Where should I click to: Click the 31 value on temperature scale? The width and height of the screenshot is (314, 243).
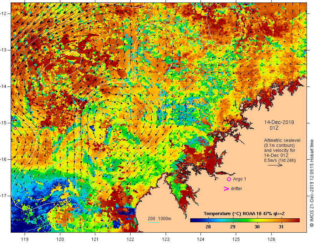click(281, 227)
